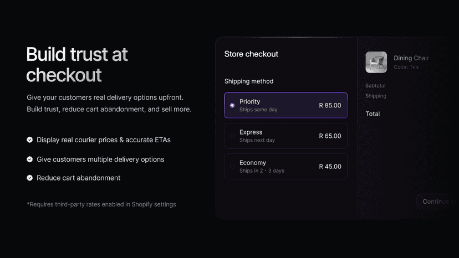Image resolution: width=459 pixels, height=258 pixels.
Task: Click the checkmark icon beside 'Display real courier prices'
Action: coord(29,140)
